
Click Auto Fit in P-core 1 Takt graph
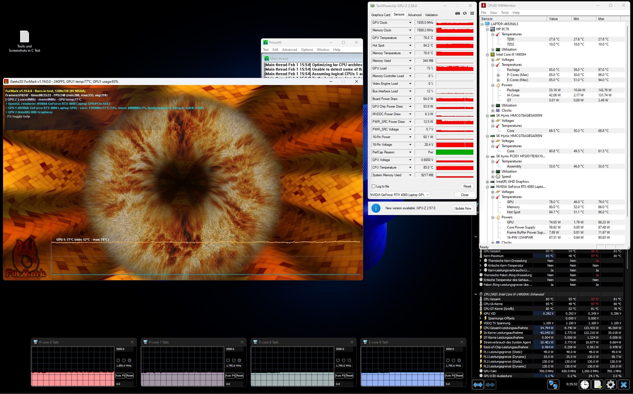pyautogui.click(x=230, y=376)
